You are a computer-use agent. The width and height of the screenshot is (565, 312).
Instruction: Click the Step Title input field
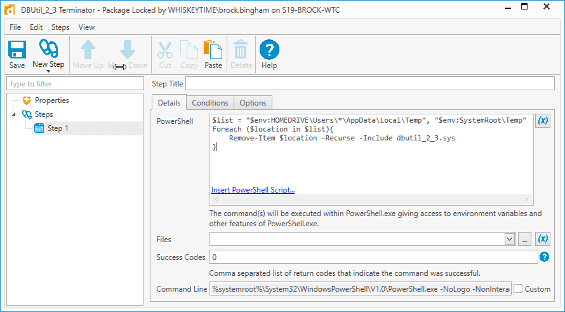(370, 83)
